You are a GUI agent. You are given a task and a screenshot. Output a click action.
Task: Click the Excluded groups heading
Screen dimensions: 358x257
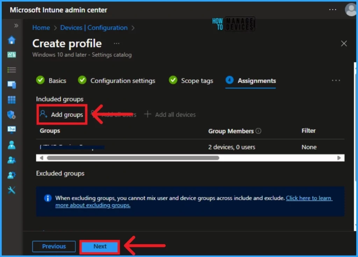click(60, 174)
